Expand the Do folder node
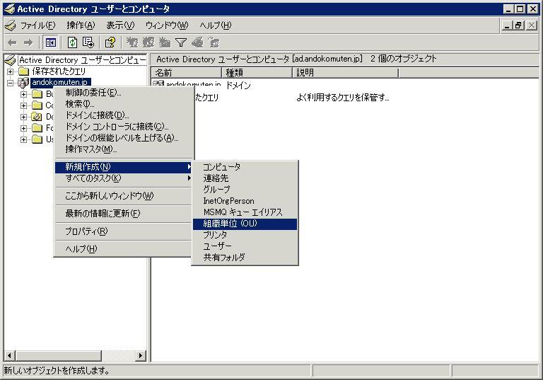The width and height of the screenshot is (543, 380). [x=23, y=117]
